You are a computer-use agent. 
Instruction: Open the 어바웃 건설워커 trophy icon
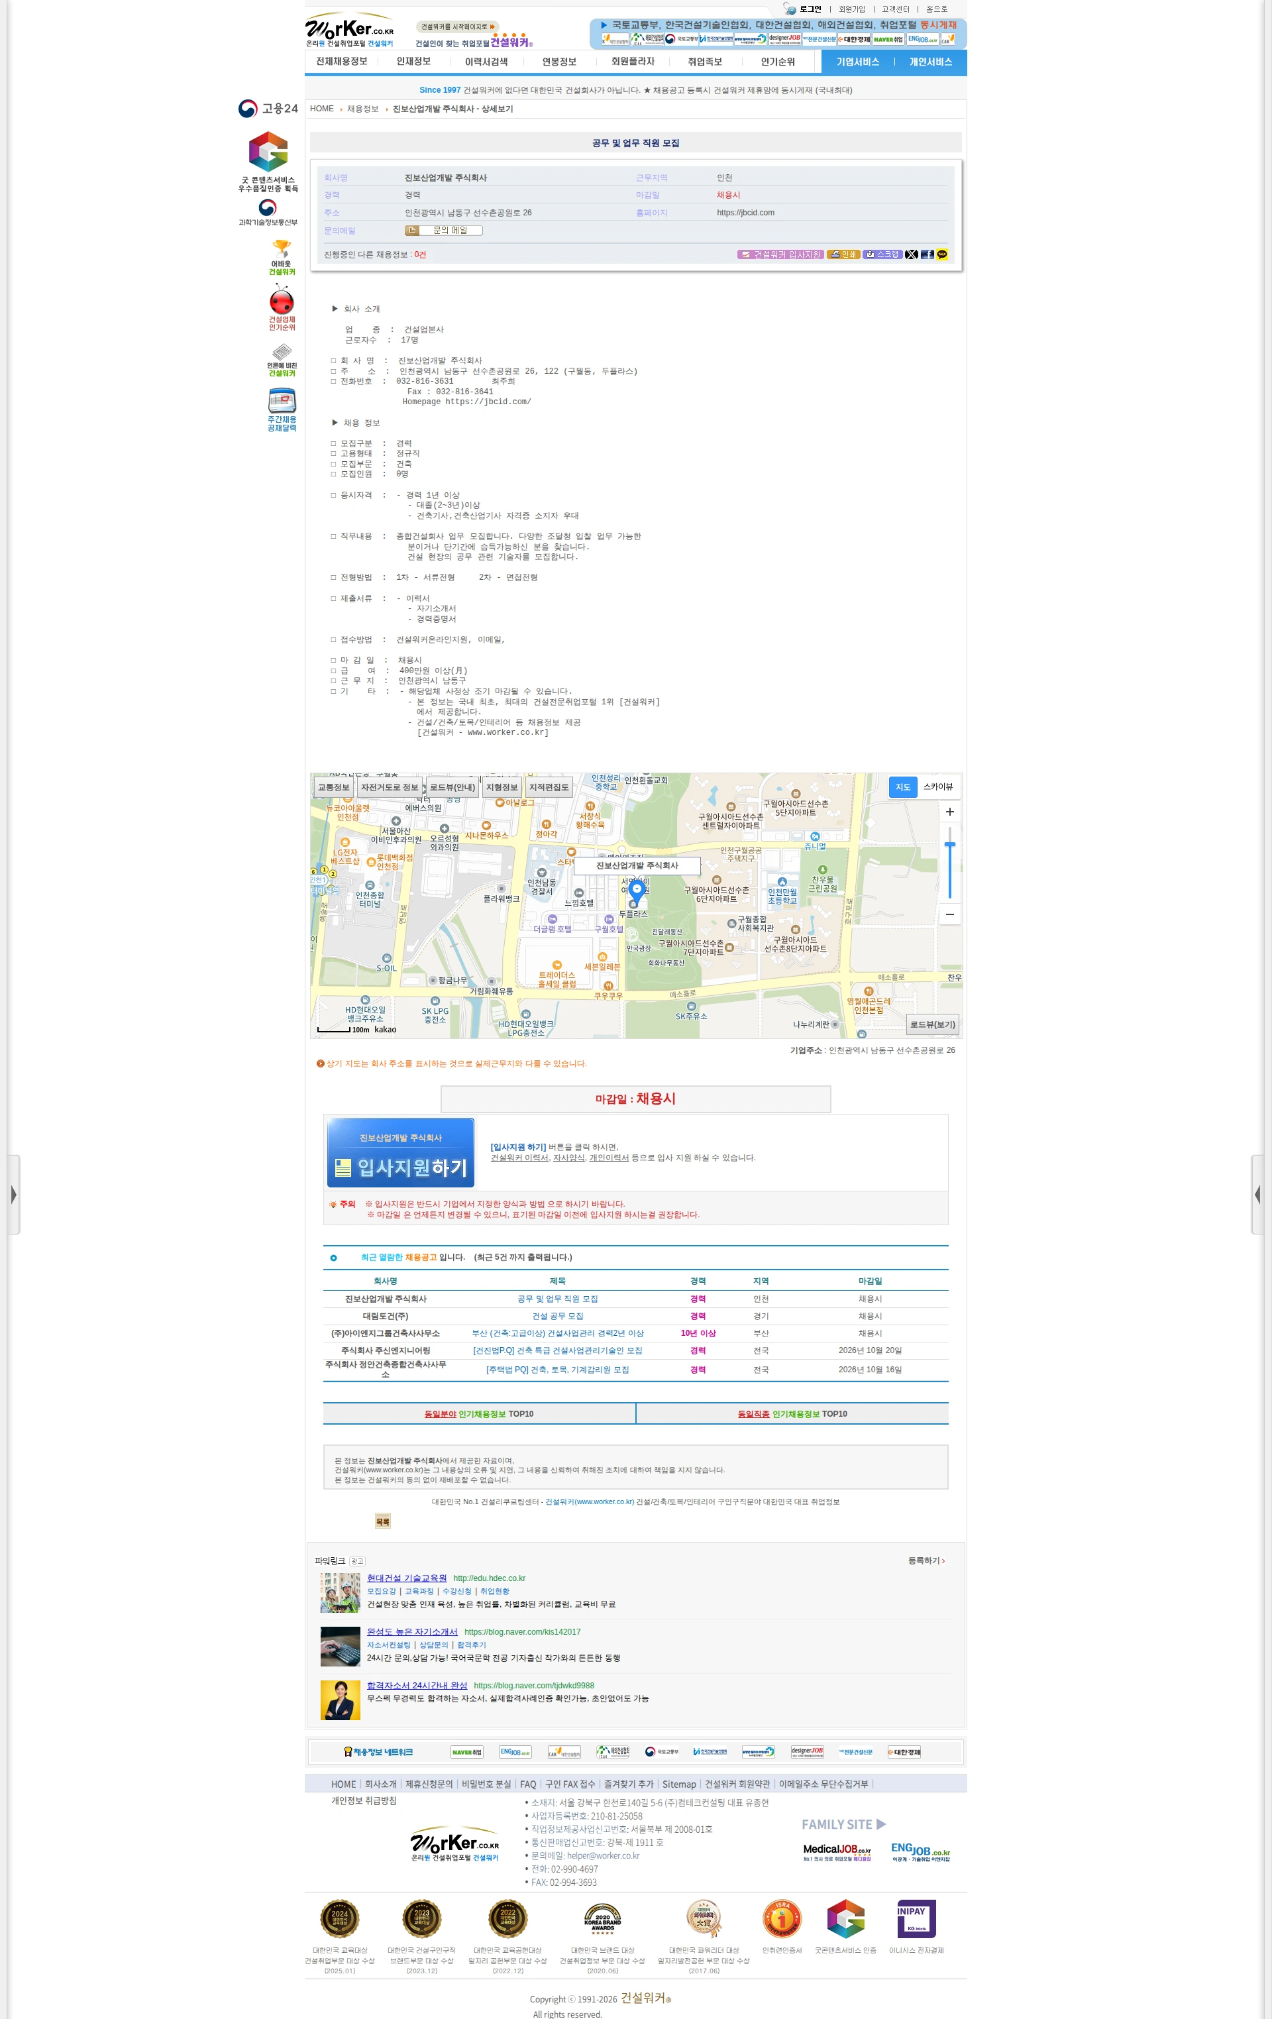pos(282,256)
